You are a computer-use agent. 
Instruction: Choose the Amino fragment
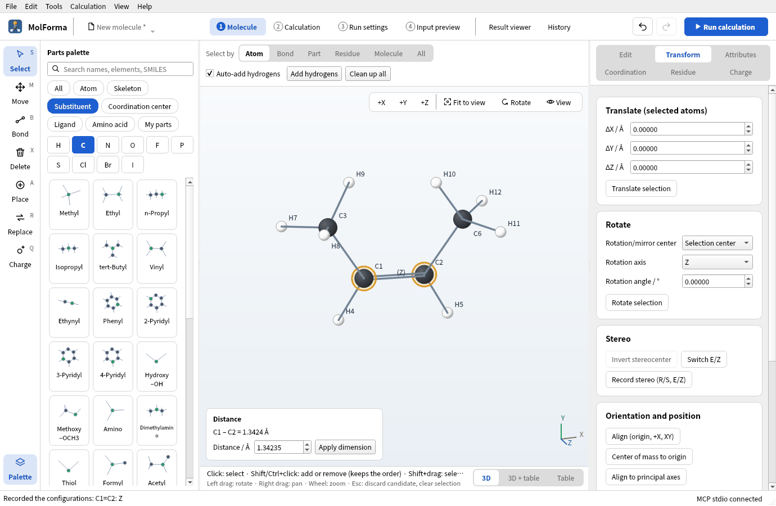pos(113,420)
